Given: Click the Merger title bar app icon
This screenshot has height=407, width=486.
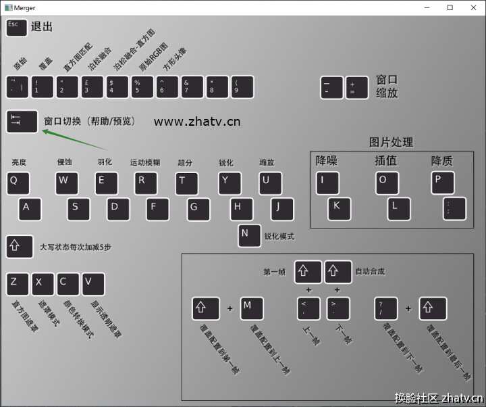Looking at the screenshot, I should [x=8, y=7].
